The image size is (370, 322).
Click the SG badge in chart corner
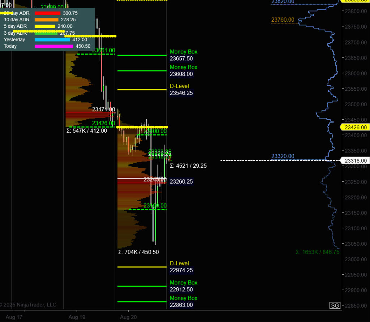pyautogui.click(x=335, y=306)
